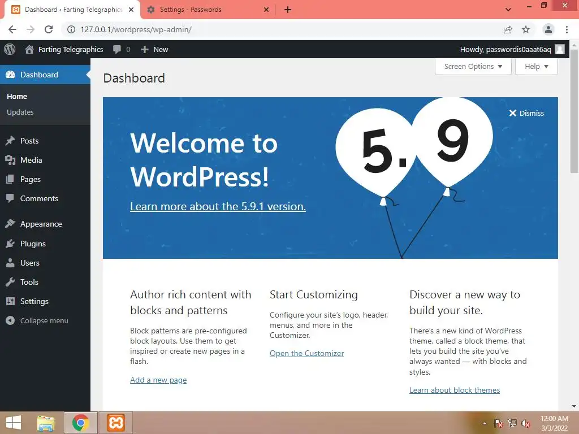This screenshot has height=434, width=579.
Task: Click the Comments sidebar icon
Action: (x=10, y=198)
